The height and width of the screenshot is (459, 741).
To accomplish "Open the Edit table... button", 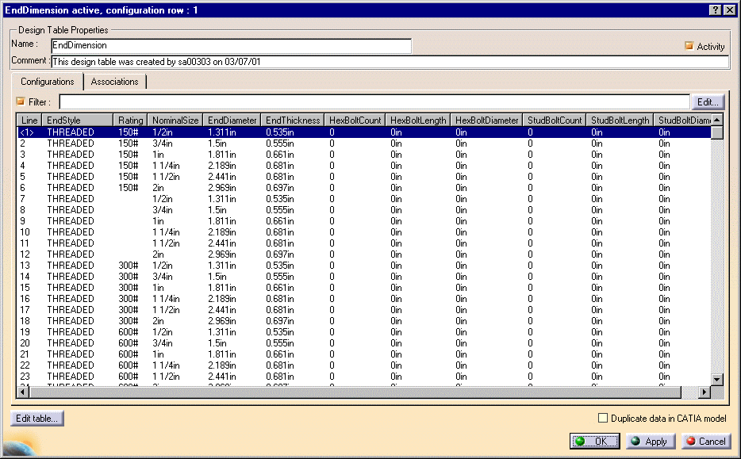I will [x=36, y=419].
